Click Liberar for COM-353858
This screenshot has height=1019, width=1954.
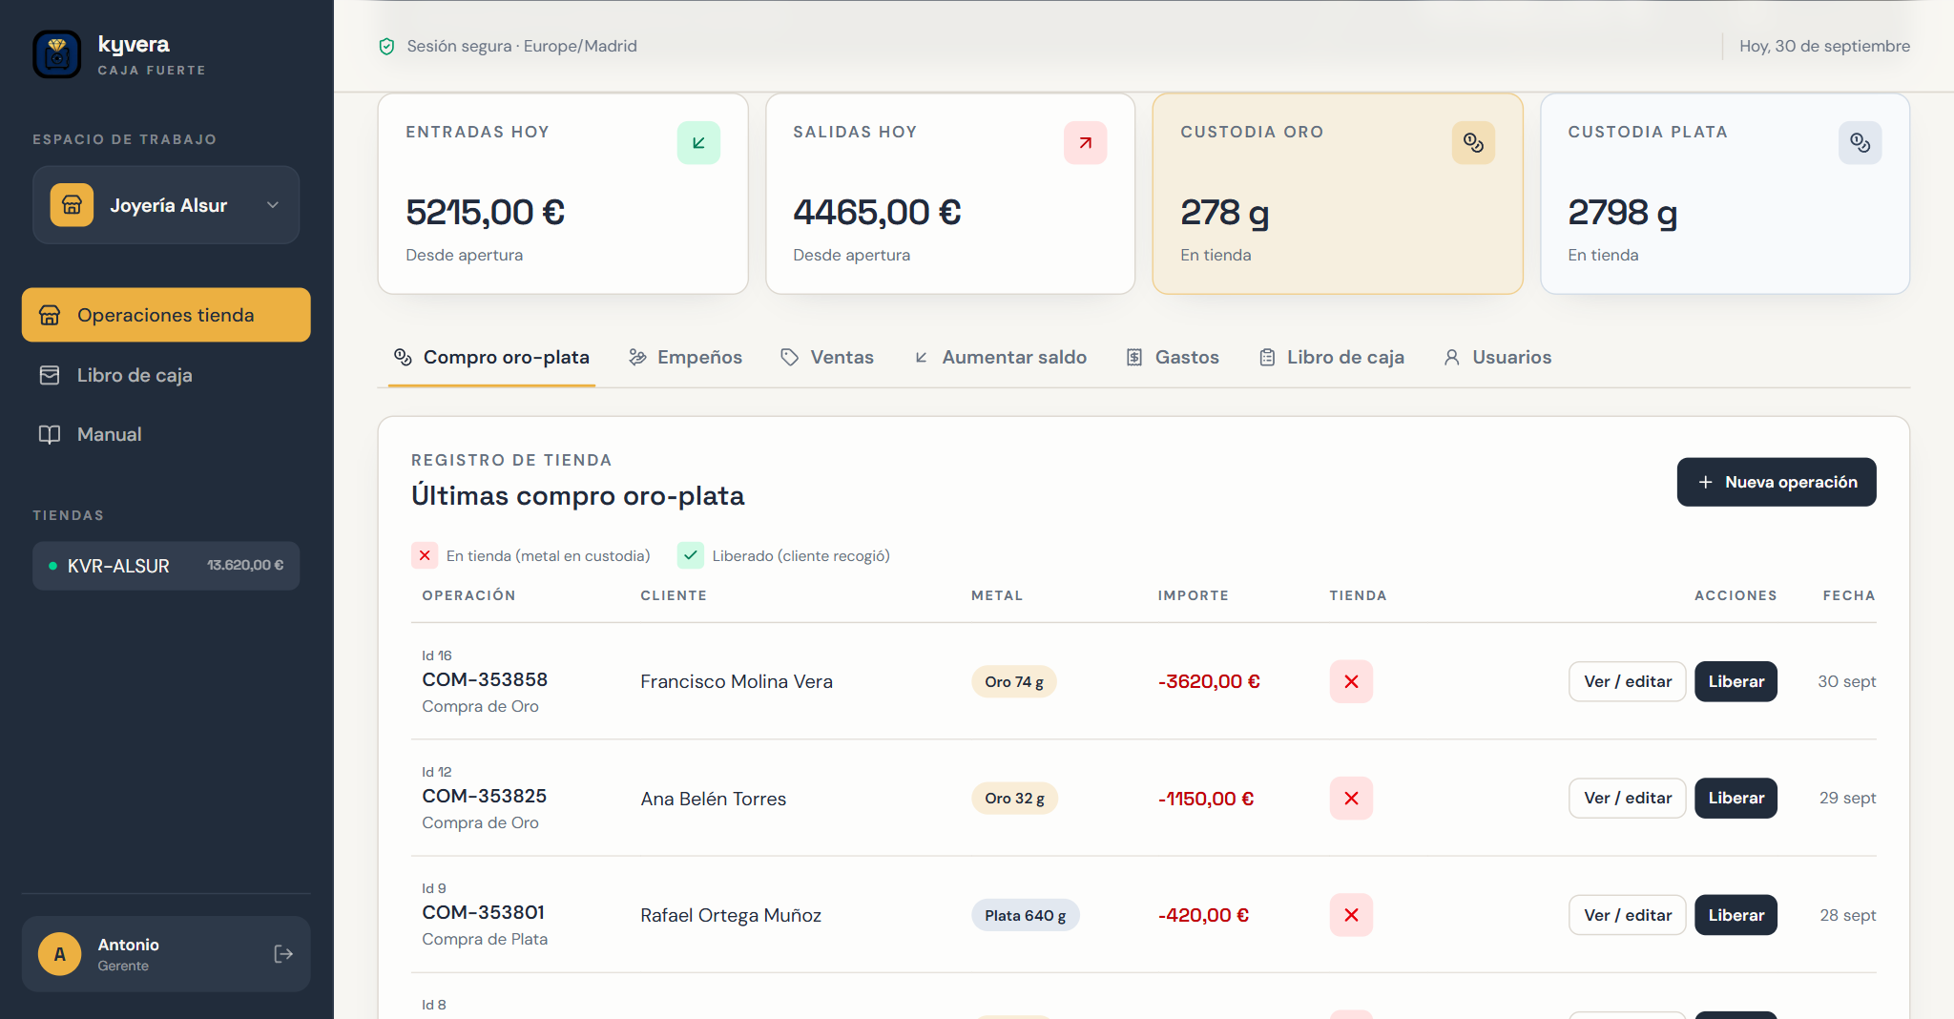click(1736, 681)
